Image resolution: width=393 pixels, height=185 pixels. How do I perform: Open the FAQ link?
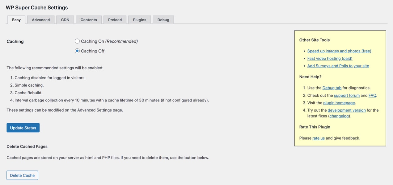(372, 95)
